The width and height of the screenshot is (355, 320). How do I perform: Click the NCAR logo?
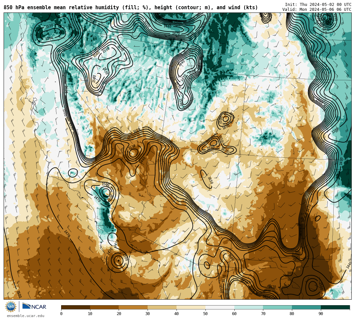coord(34,307)
